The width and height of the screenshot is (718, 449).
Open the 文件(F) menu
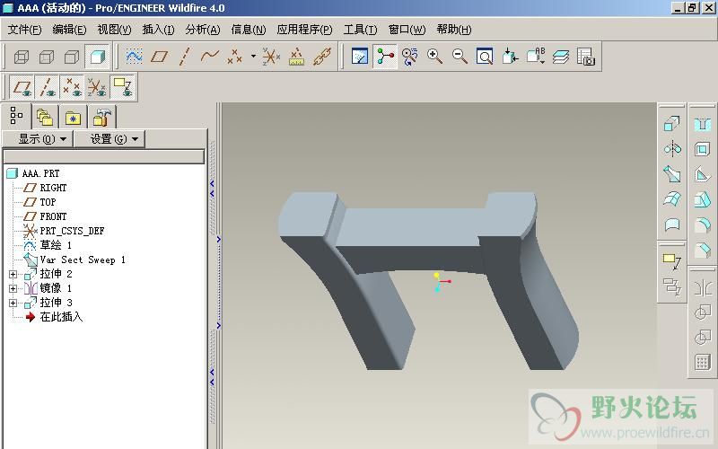25,30
